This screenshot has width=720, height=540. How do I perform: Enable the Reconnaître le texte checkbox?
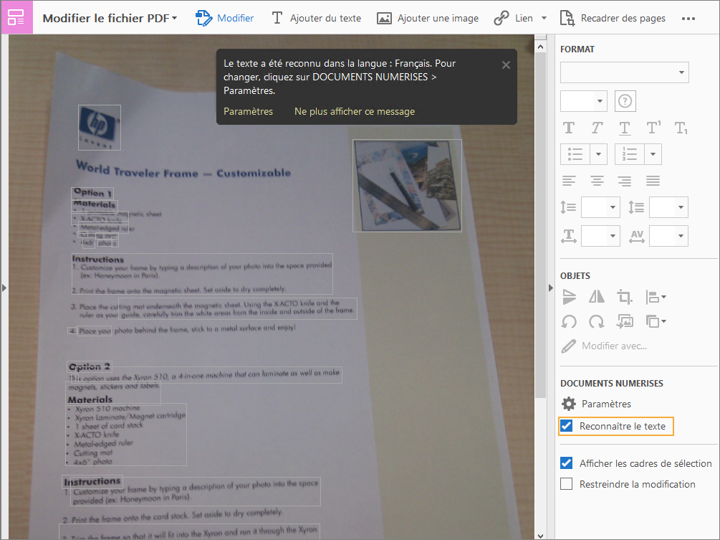click(x=566, y=426)
